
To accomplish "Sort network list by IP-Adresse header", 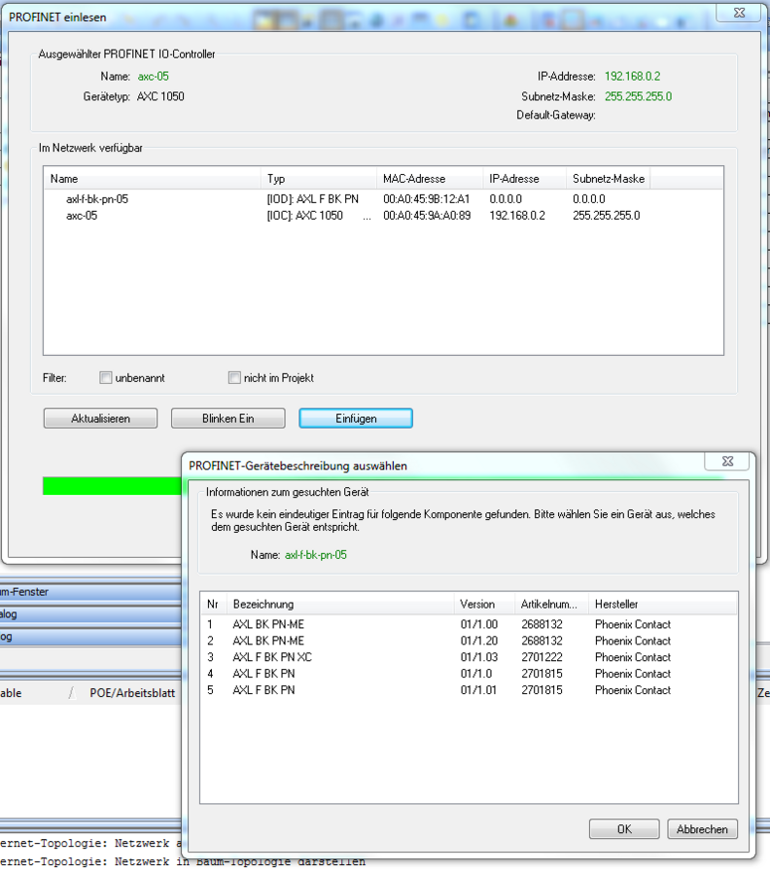I will point(514,179).
